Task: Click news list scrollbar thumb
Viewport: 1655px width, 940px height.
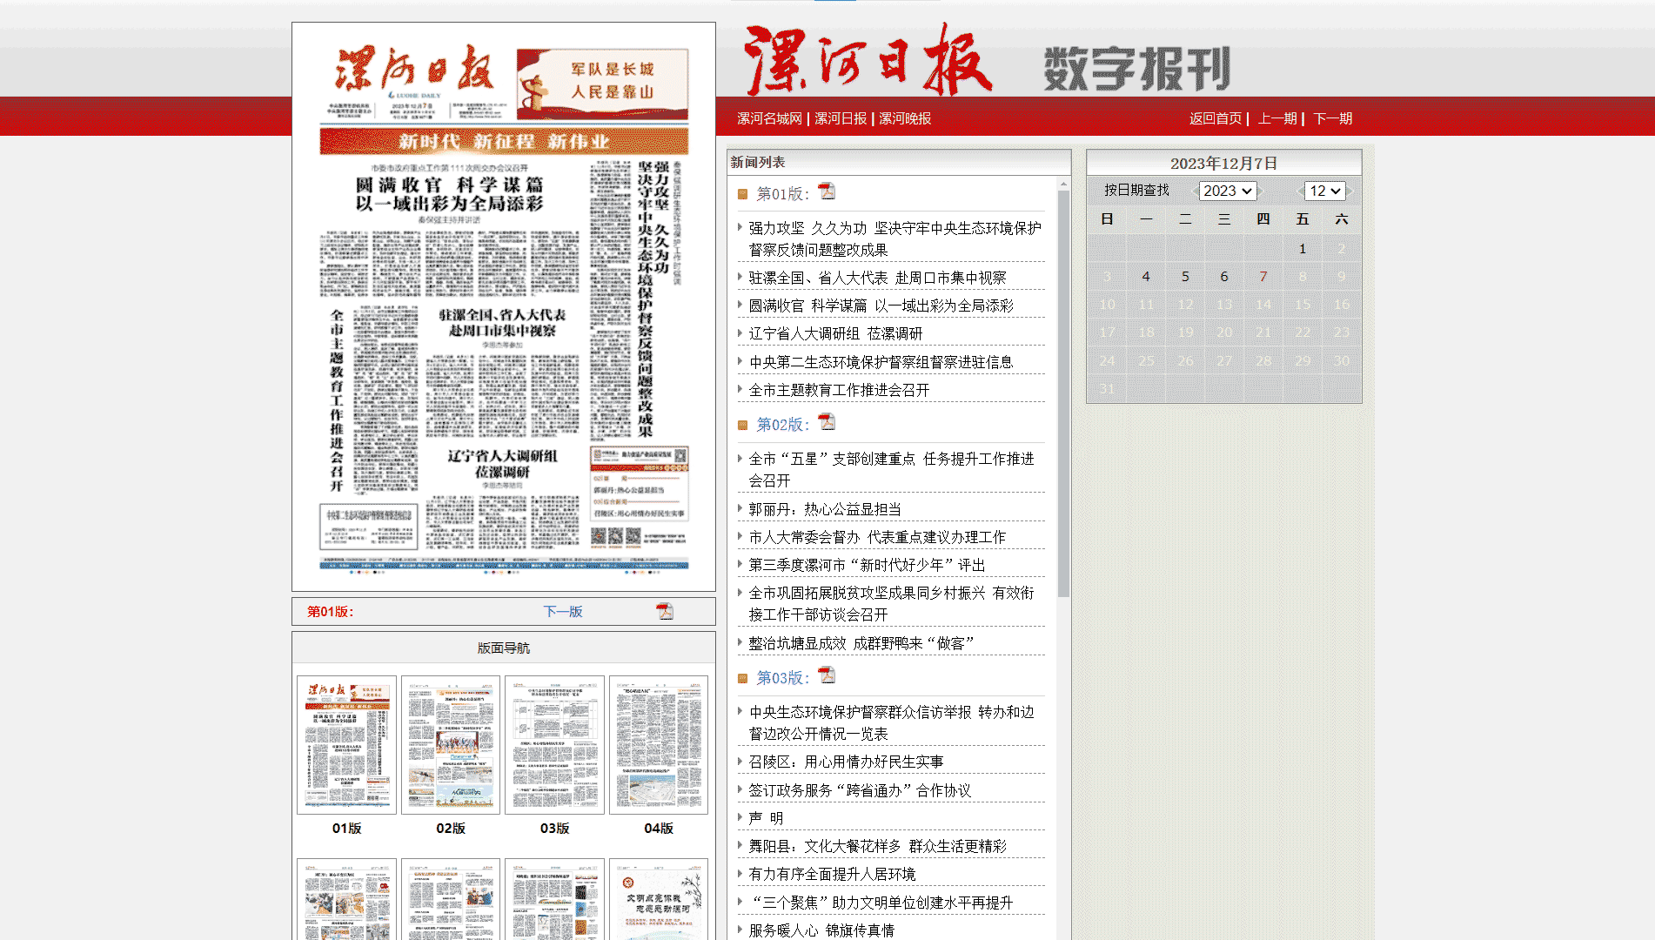Action: [x=1063, y=393]
